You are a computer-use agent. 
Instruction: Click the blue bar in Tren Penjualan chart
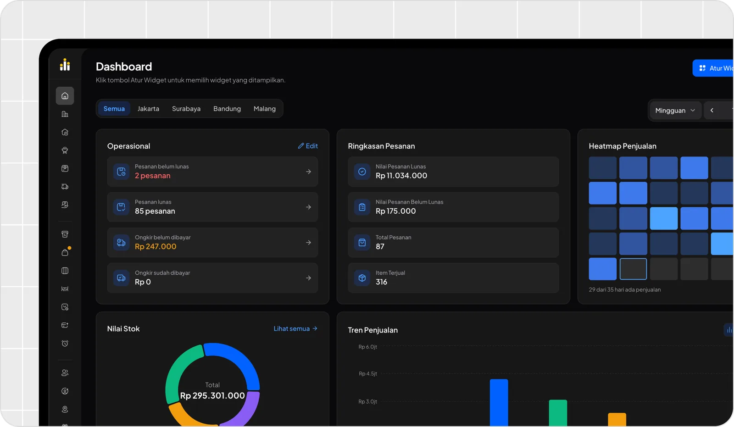pyautogui.click(x=499, y=403)
